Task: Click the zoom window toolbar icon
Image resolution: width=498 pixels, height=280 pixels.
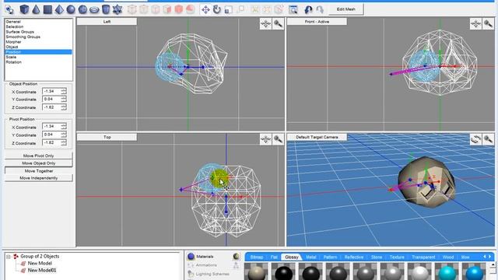Action: point(293,10)
